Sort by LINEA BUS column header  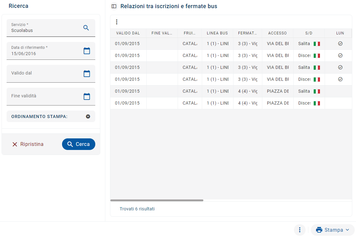[x=217, y=33]
